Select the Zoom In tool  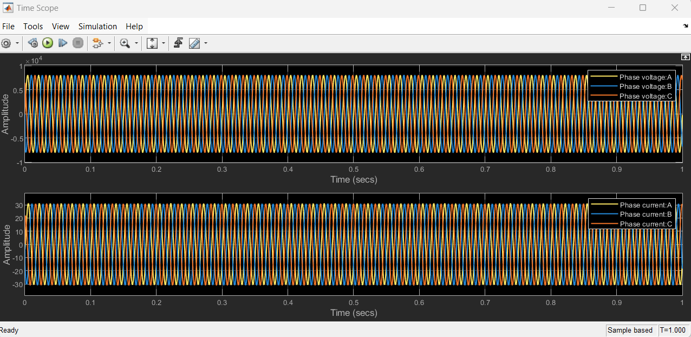(x=123, y=43)
